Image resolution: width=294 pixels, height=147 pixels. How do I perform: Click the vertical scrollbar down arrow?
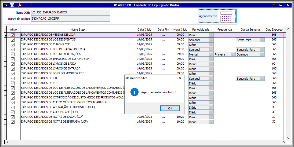pyautogui.click(x=289, y=138)
